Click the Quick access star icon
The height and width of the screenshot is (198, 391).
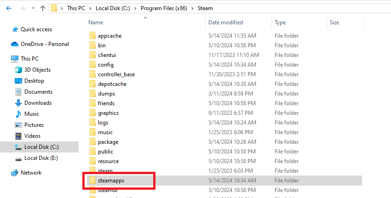15,29
